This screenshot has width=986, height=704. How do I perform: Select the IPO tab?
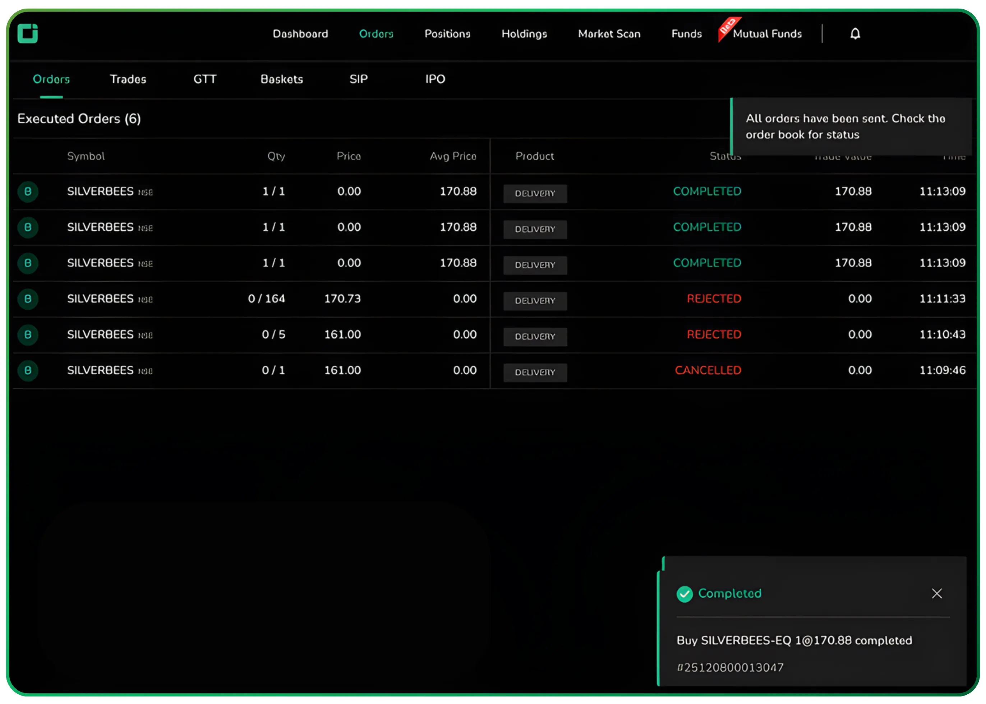(435, 79)
